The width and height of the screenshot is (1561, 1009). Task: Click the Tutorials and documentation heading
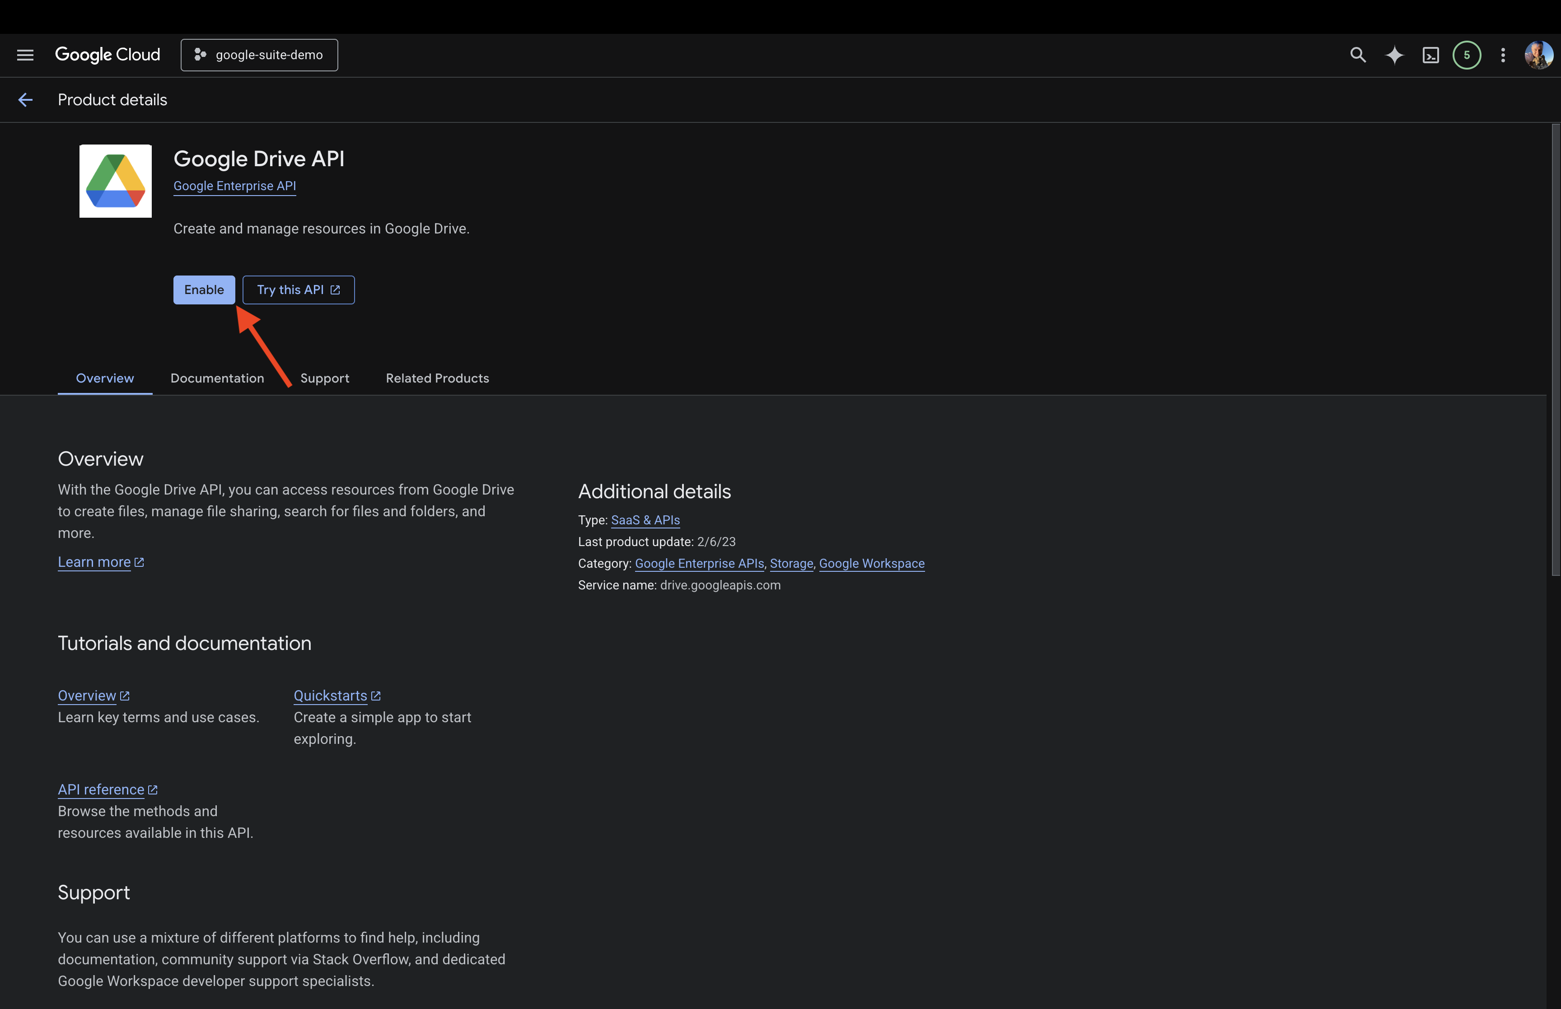click(x=185, y=644)
